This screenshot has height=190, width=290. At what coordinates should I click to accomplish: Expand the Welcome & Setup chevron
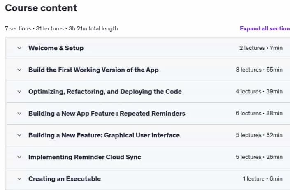[19, 48]
